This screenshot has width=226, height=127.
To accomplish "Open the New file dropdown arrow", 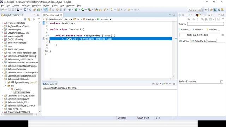I will coord(6,10).
